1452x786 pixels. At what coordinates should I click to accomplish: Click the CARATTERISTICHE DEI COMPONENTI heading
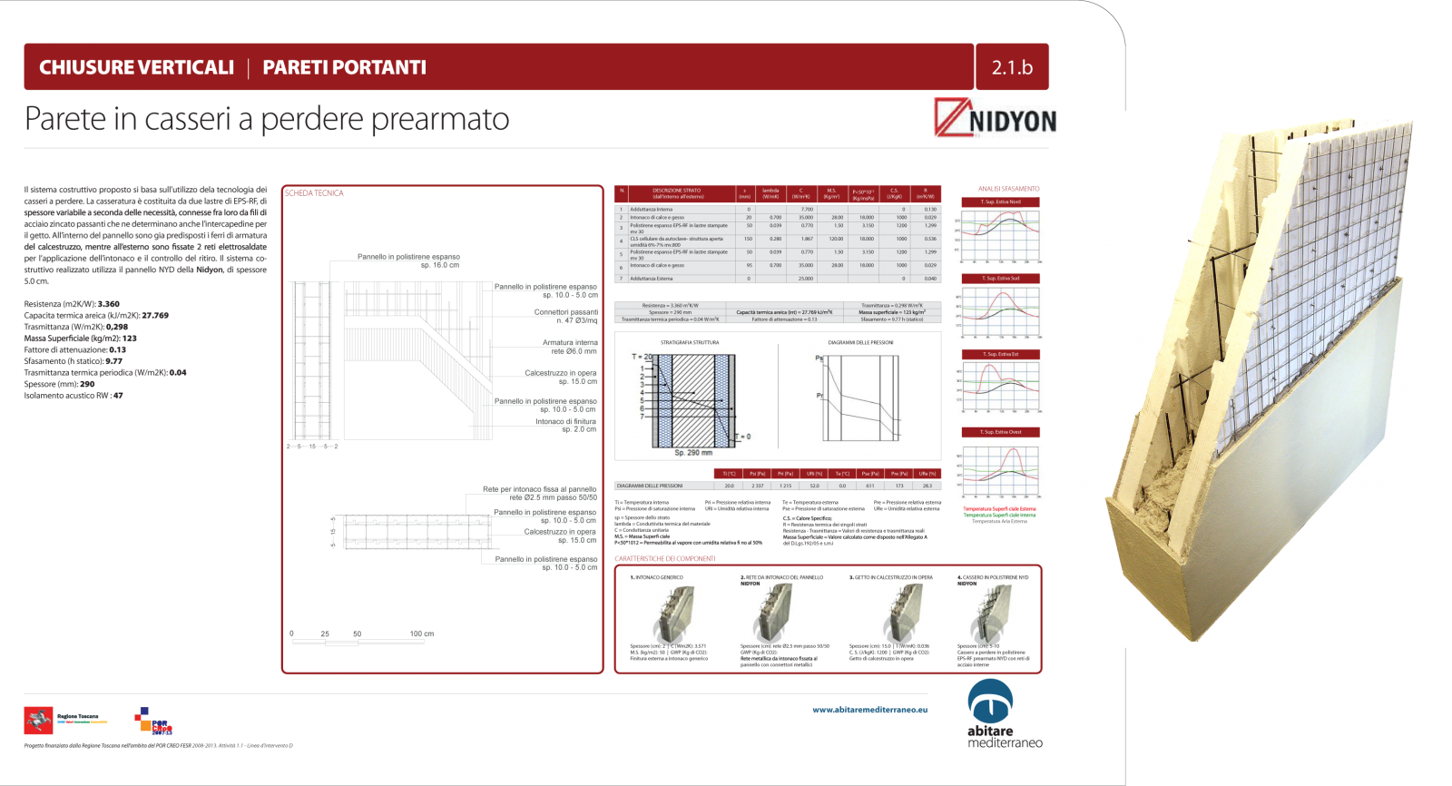665,559
